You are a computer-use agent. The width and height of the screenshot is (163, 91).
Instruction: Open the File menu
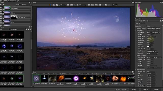click(1, 1)
